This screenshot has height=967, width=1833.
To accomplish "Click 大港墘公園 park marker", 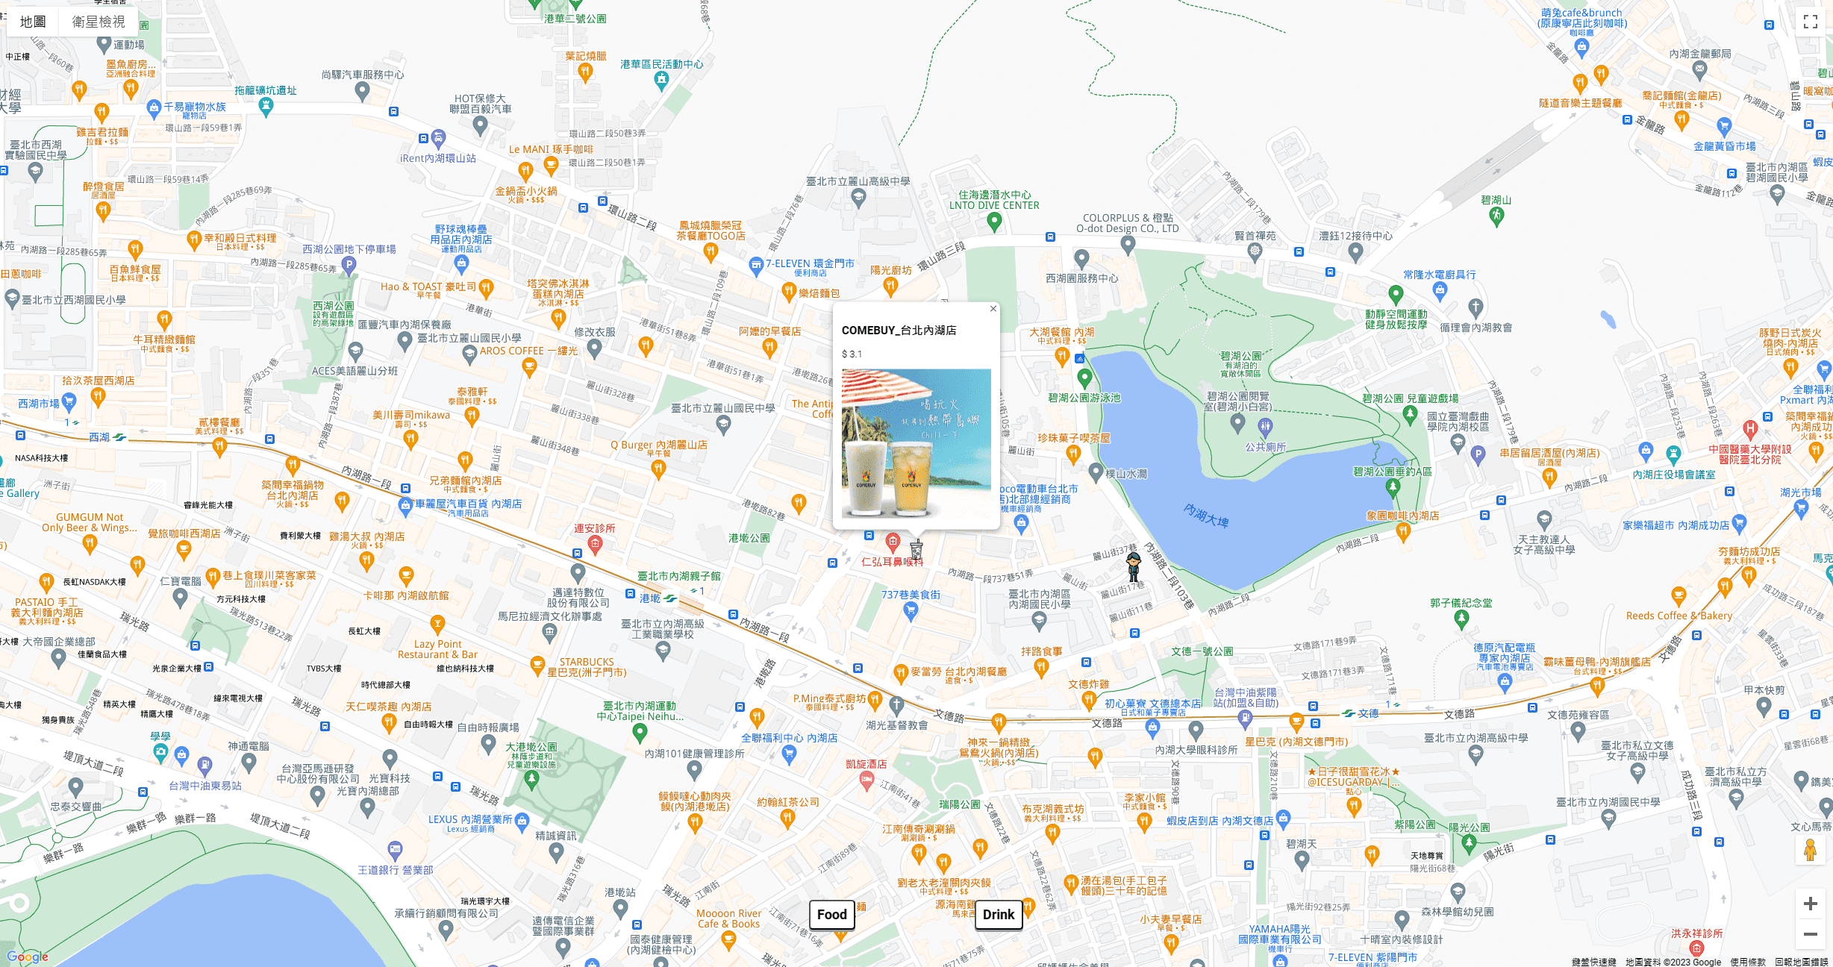I will tap(531, 780).
